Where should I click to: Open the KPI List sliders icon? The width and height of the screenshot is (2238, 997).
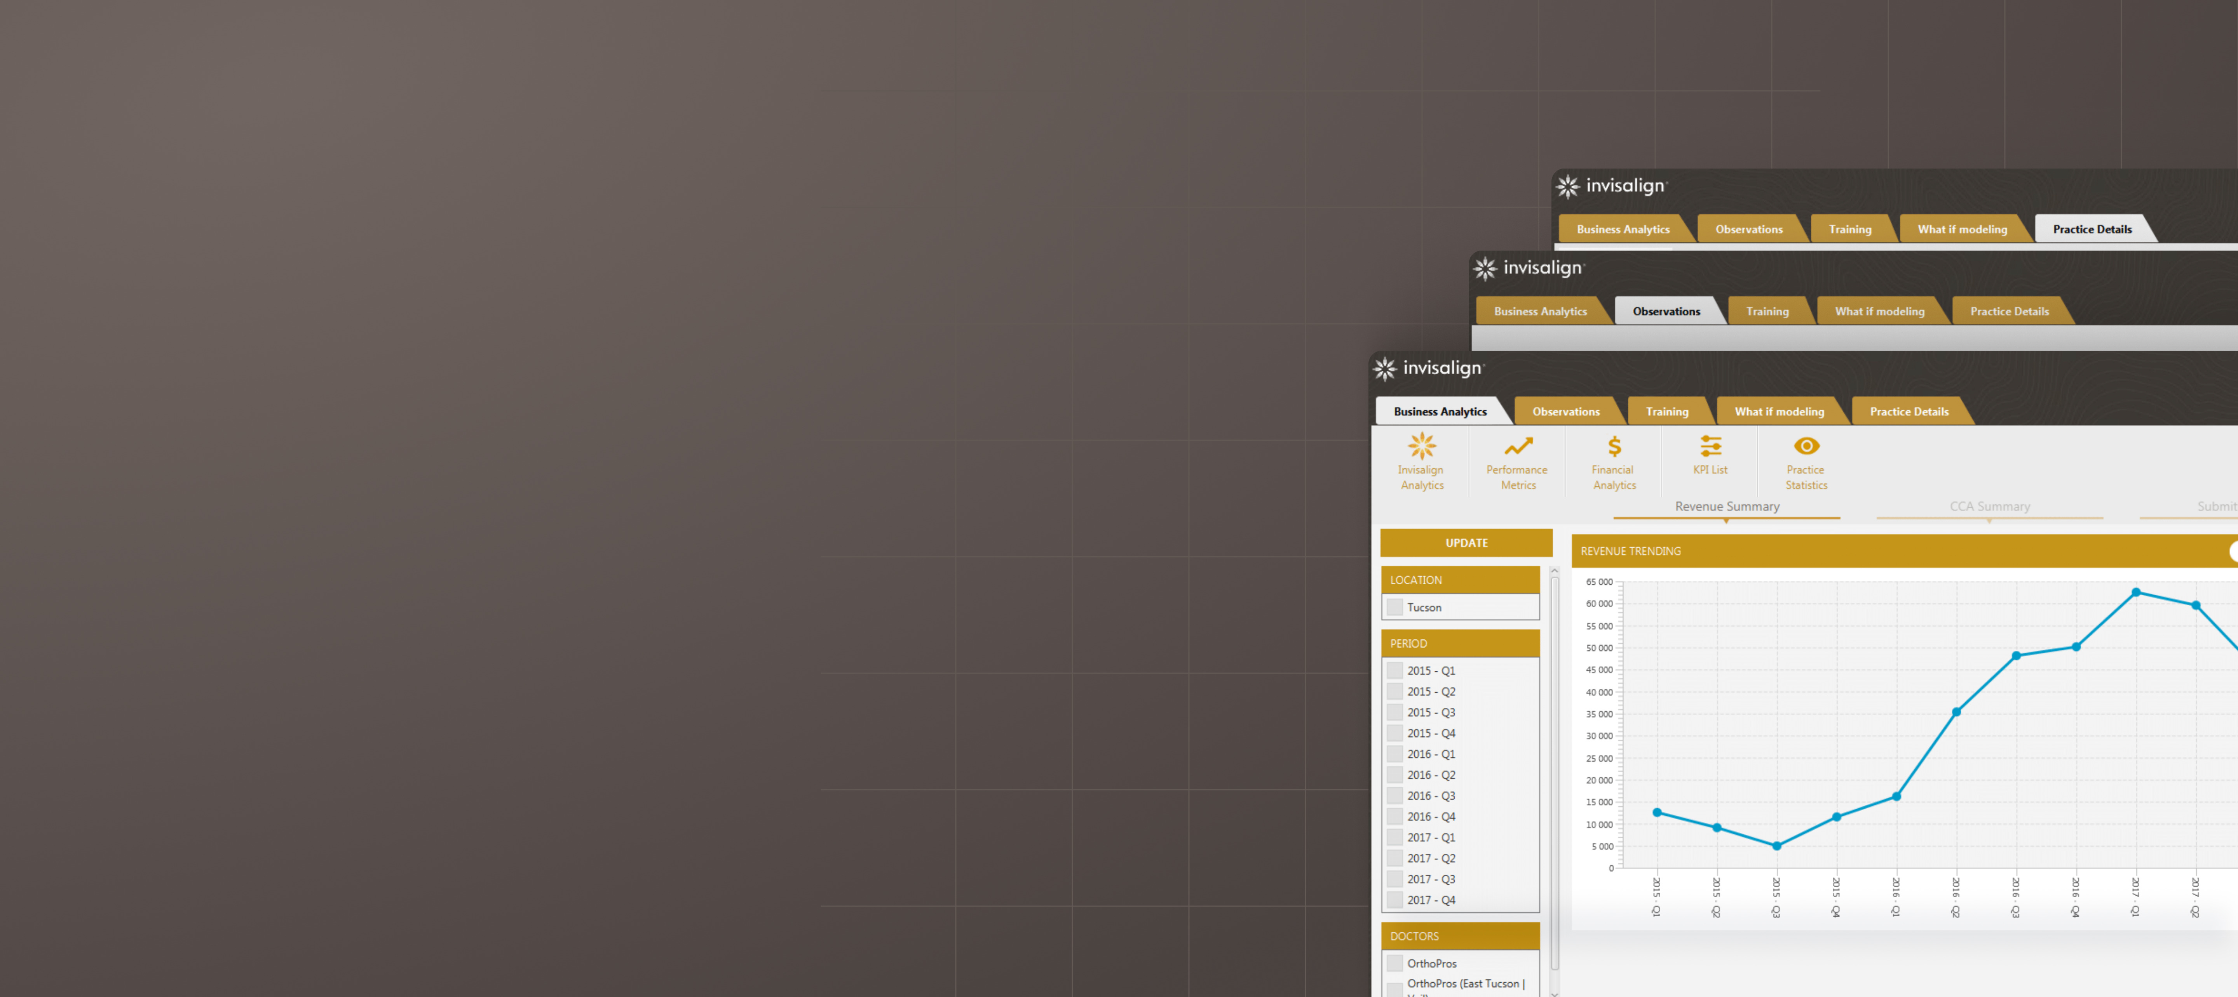coord(1710,446)
